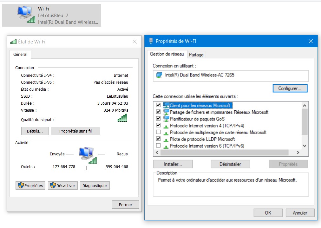Click the Configurer... button
Screen dimensions: 321x228
[290, 88]
